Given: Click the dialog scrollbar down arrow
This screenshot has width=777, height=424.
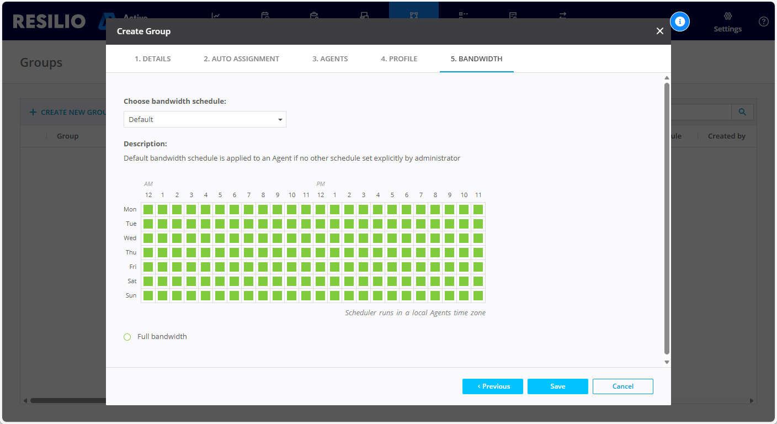Looking at the screenshot, I should 667,362.
